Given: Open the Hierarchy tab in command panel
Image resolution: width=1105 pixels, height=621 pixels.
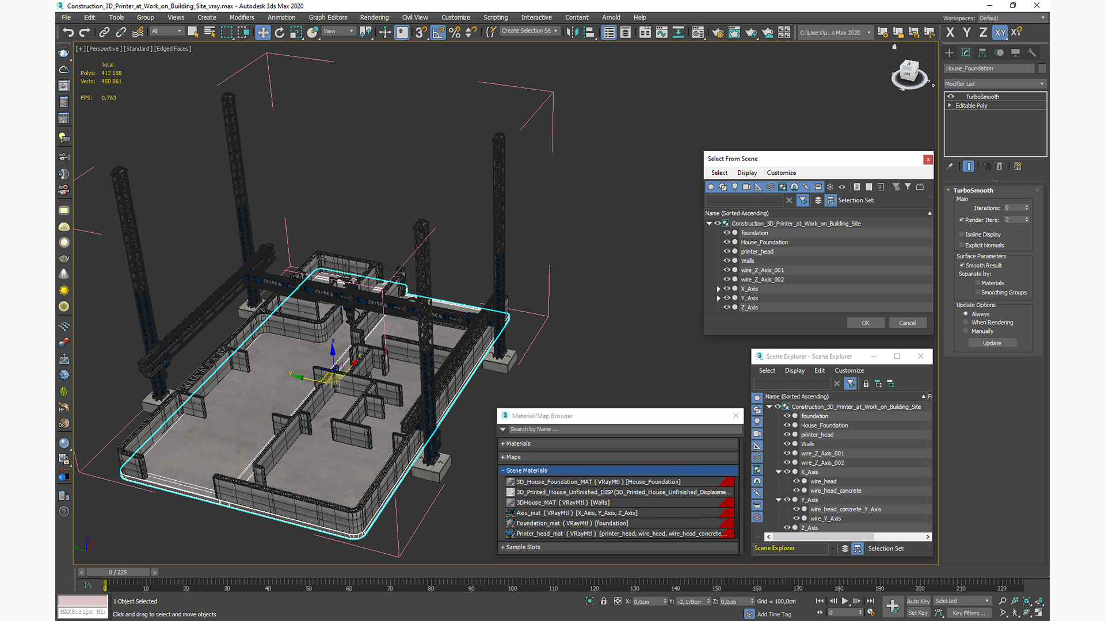Looking at the screenshot, I should click(x=982, y=52).
